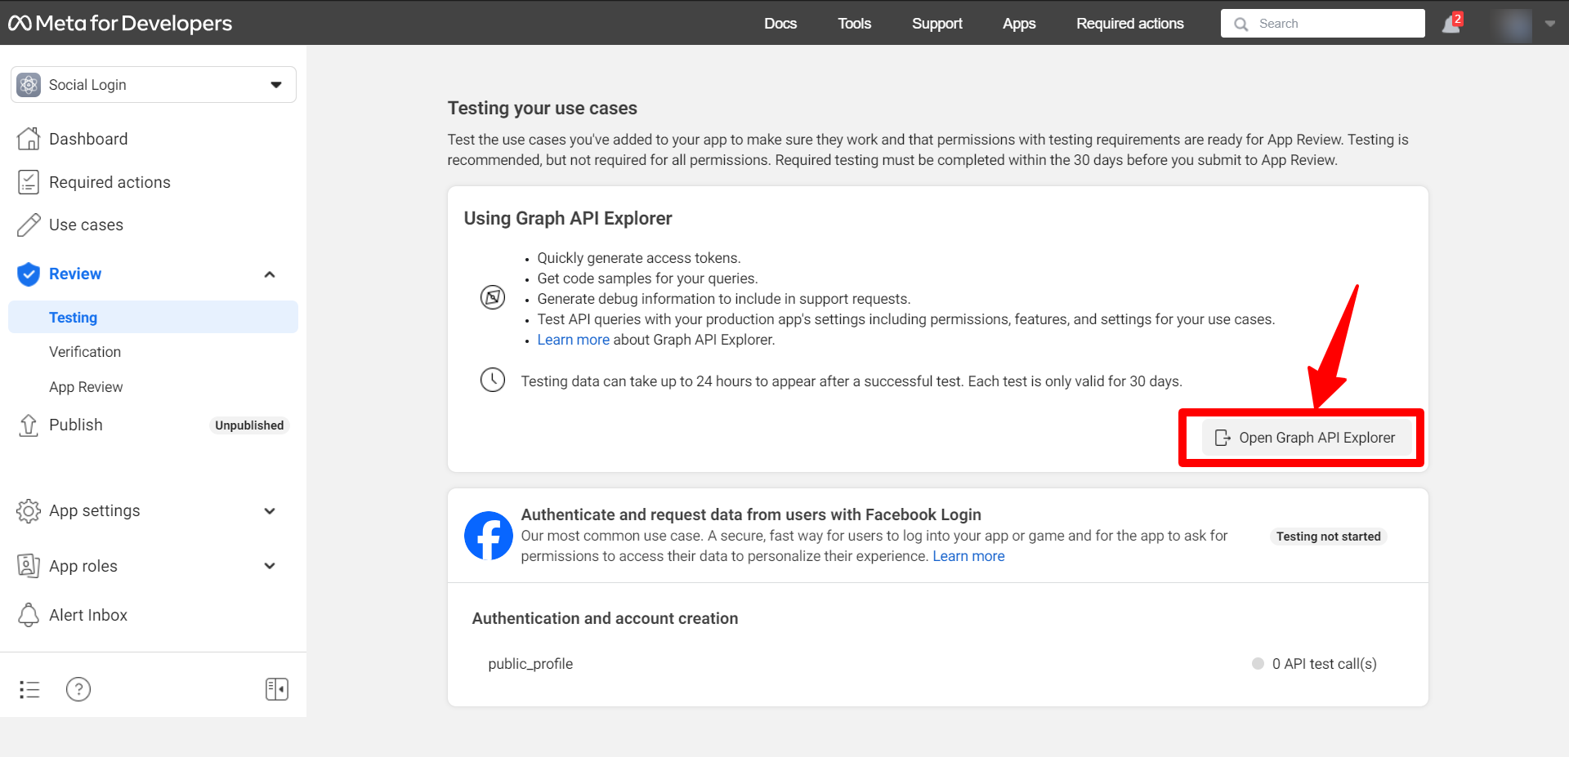Open the Learn more link about Graph API Explorer

tap(573, 339)
